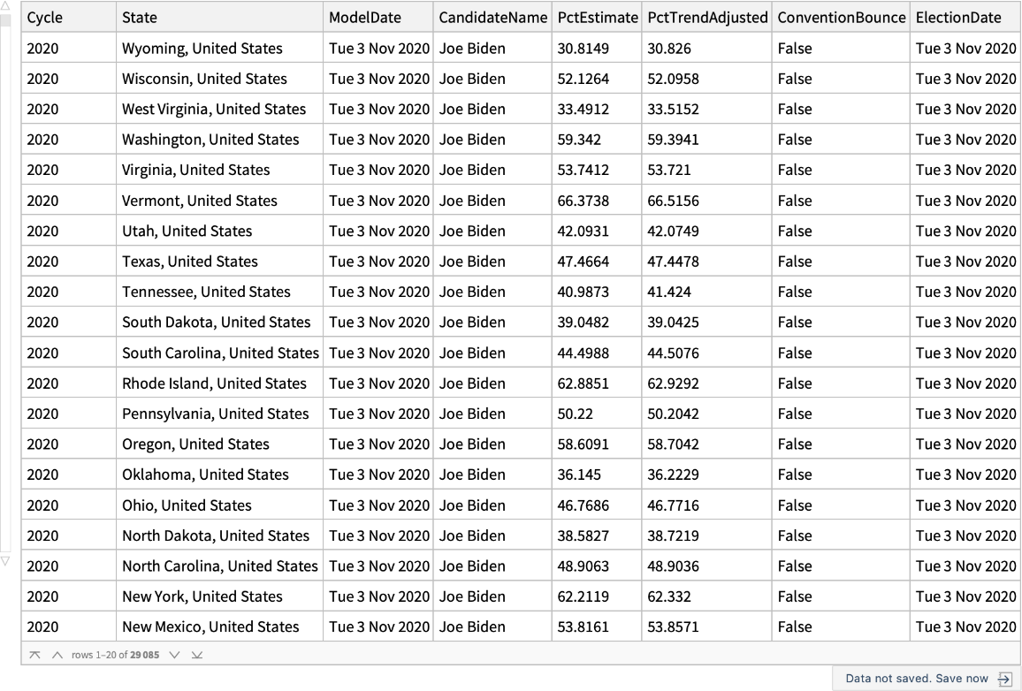
Task: Select the Cycle column header
Action: click(44, 18)
